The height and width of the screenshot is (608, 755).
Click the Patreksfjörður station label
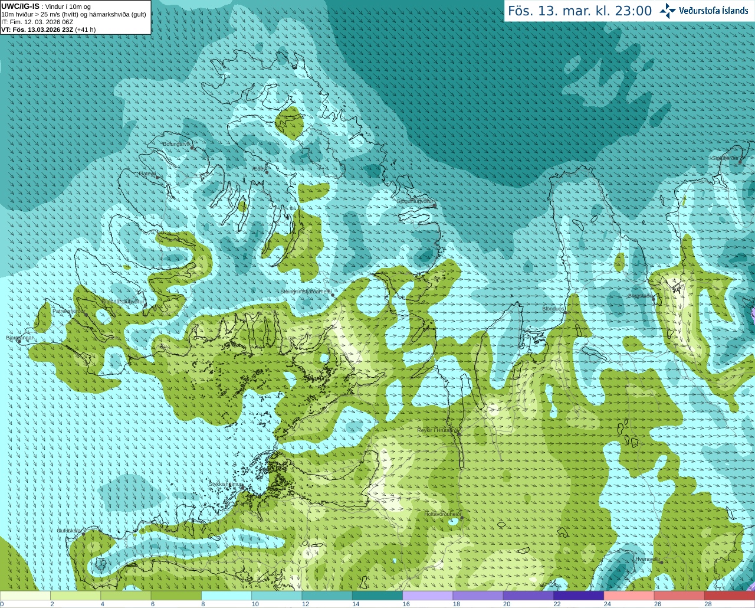click(x=68, y=311)
